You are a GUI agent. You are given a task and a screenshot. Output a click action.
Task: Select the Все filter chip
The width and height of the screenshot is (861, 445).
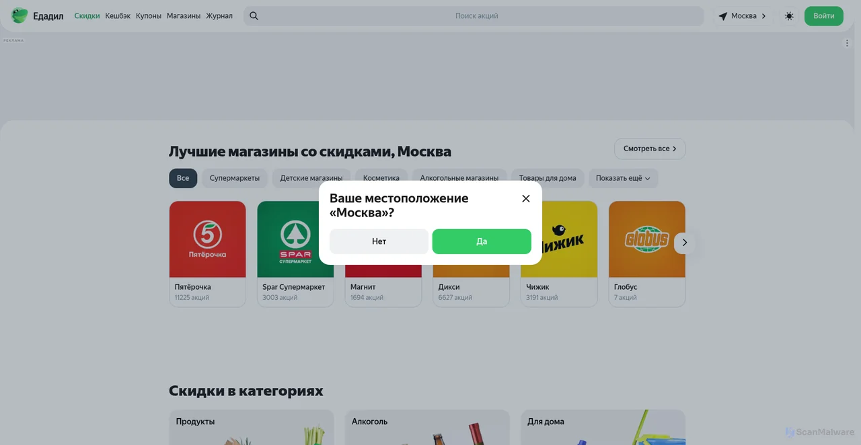(x=183, y=178)
